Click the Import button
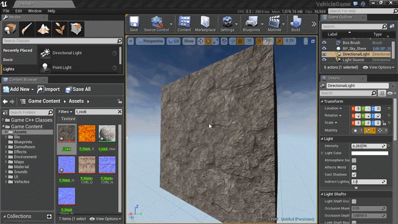Screen dimensions: 398x224 pyautogui.click(x=49, y=90)
